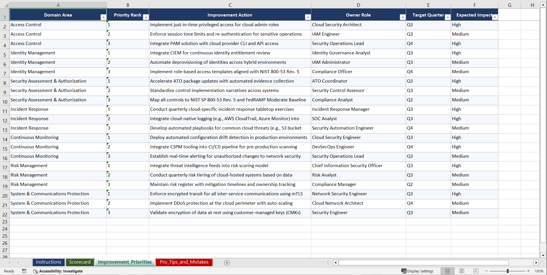Click the zoom slider handle
The image size is (547, 275).
click(x=508, y=271)
